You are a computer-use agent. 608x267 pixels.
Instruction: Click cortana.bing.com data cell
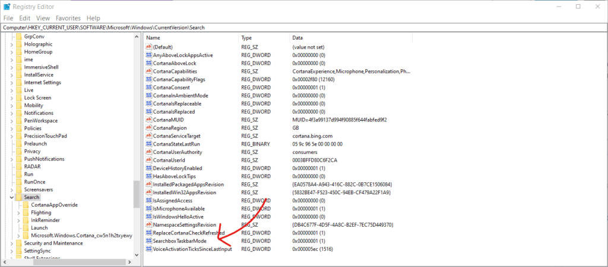click(x=312, y=136)
